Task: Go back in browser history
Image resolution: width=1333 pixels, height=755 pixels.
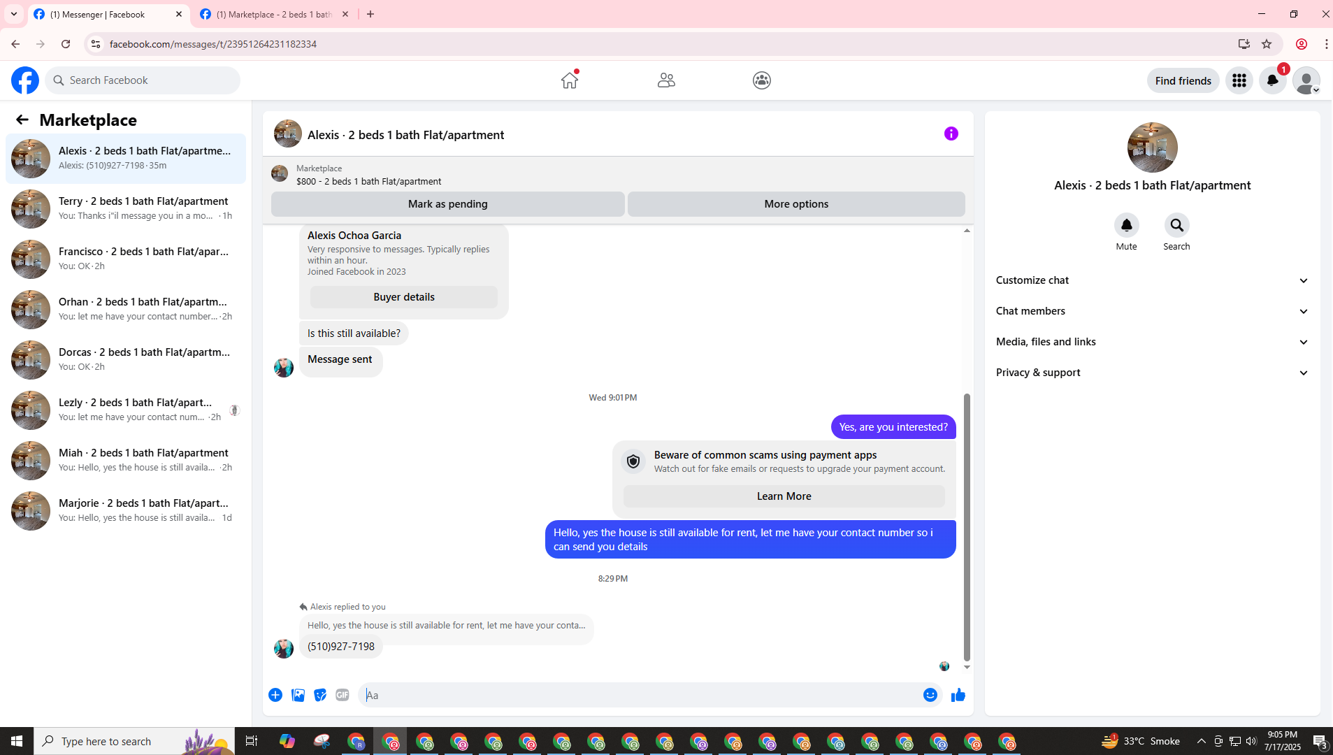Action: [x=15, y=44]
